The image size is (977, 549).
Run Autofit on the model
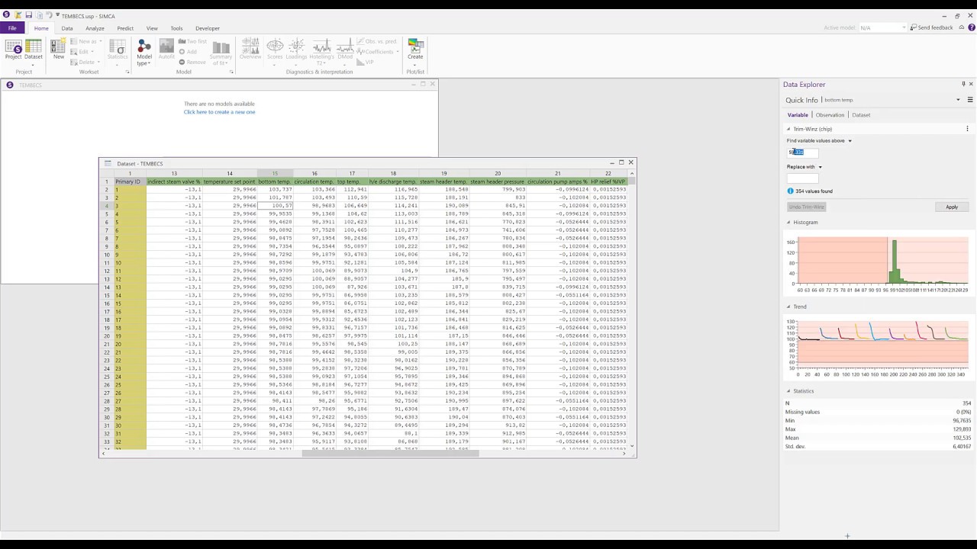(x=166, y=50)
